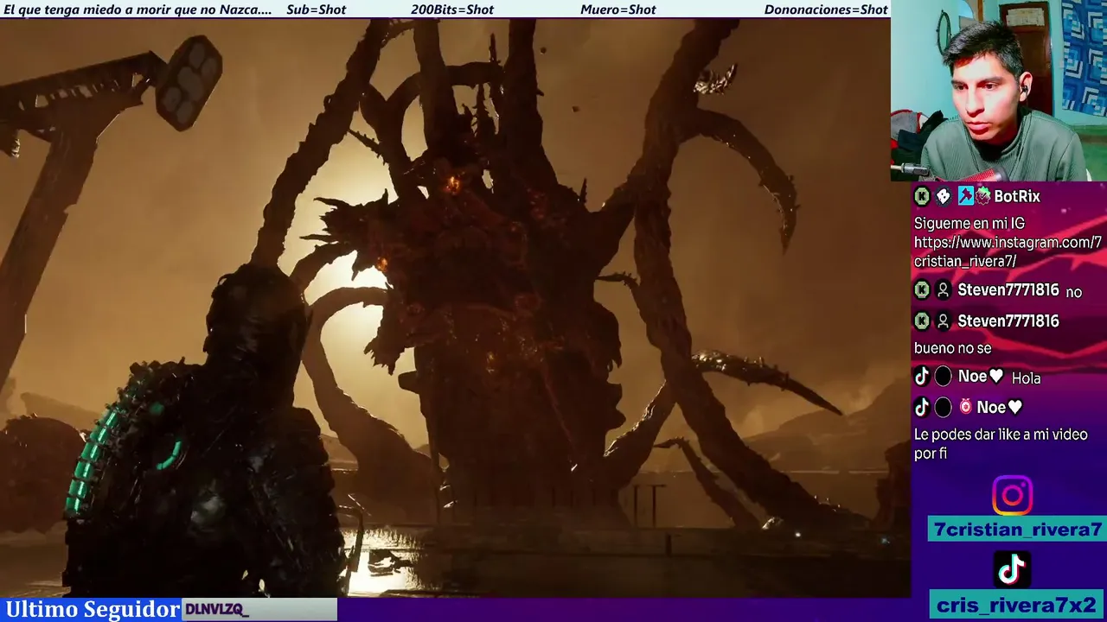Viewport: 1107px width, 622px height.
Task: Click TikTok icon on Noe's "Hola" message
Action: point(922,378)
